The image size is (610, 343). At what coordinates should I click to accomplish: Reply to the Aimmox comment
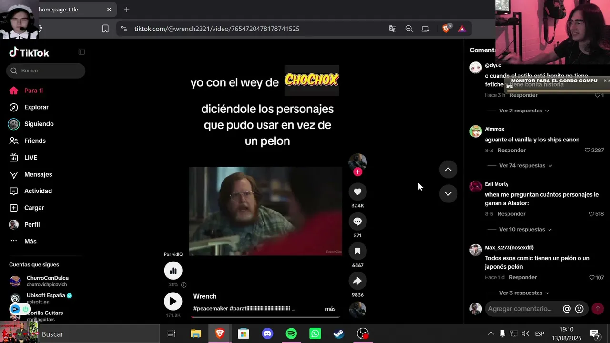(x=511, y=150)
